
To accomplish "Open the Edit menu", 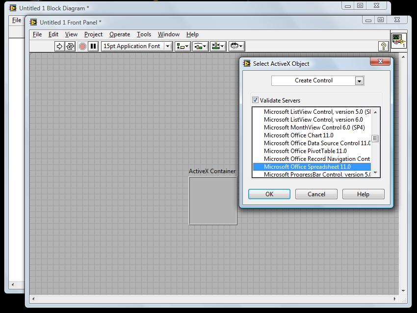I will click(53, 34).
